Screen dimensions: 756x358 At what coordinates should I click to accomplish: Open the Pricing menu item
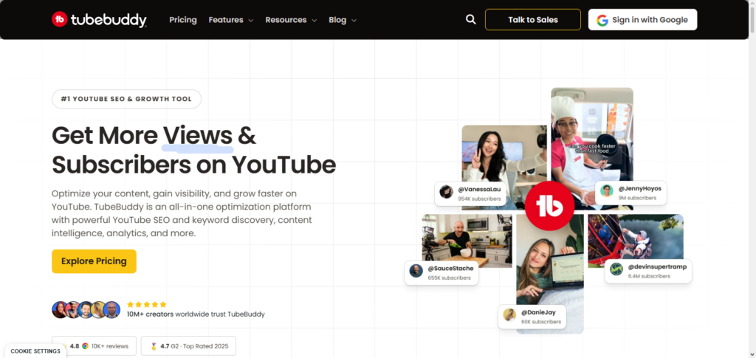tap(183, 20)
